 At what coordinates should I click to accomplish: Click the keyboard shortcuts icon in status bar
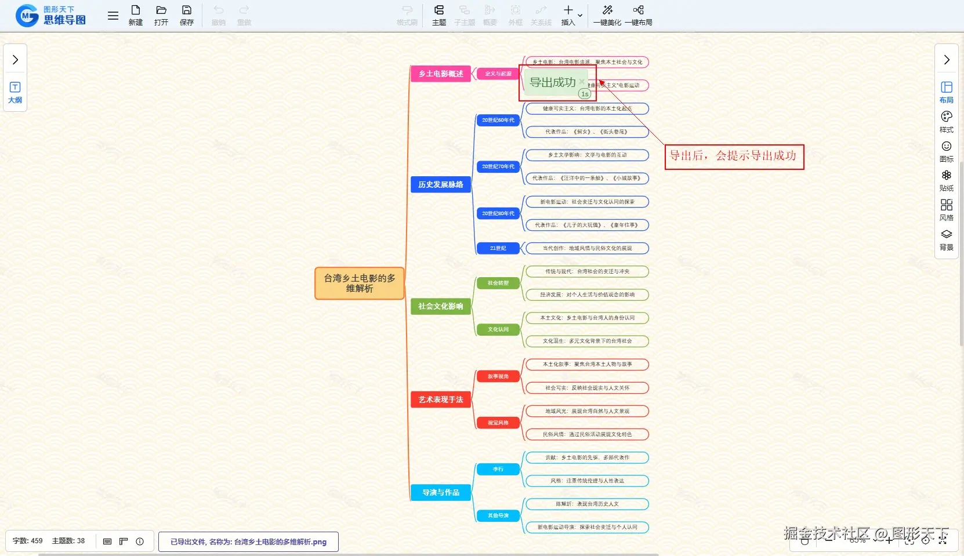[107, 542]
